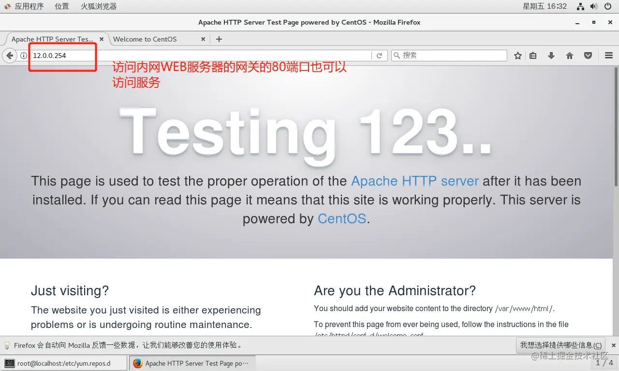Image resolution: width=619 pixels, height=371 pixels.
Task: Close the Apache HTTP Server Test tab
Action: click(x=102, y=39)
